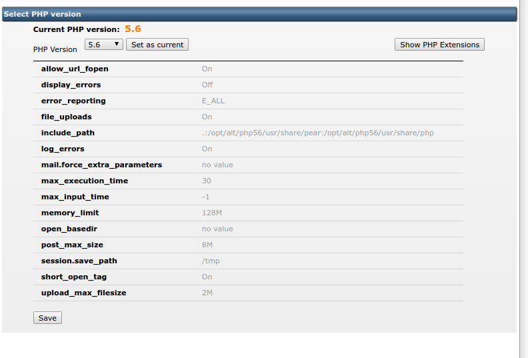528x358 pixels.
Task: Edit the allow_url_fopen On value
Action: (207, 69)
